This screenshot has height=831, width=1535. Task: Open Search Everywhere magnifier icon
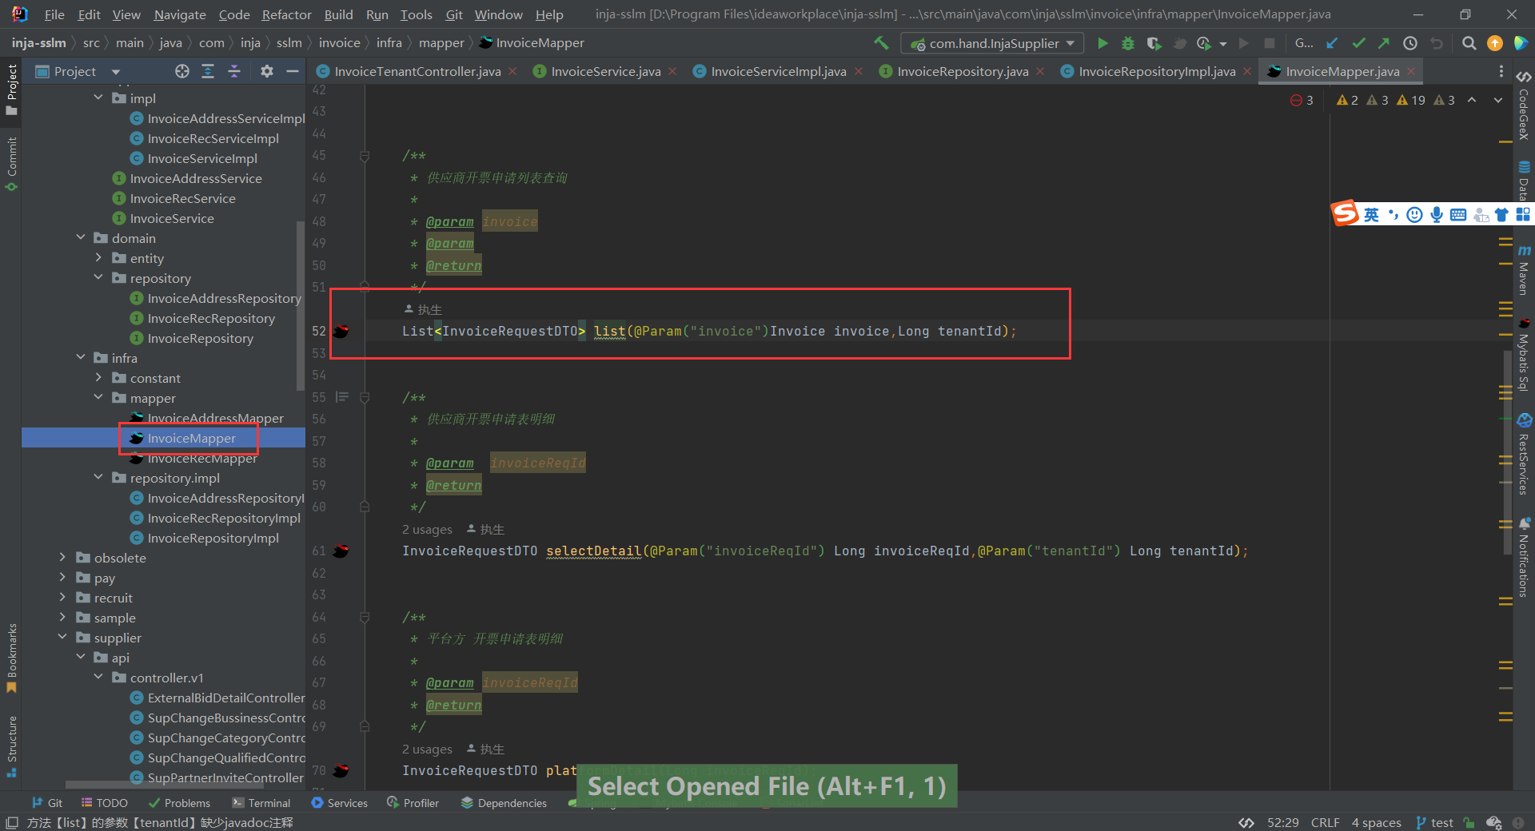(1469, 43)
